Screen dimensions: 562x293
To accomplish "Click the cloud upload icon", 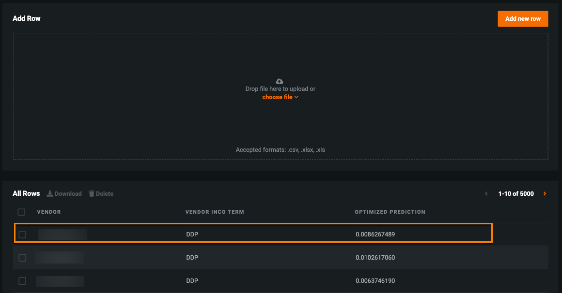I will tap(279, 81).
